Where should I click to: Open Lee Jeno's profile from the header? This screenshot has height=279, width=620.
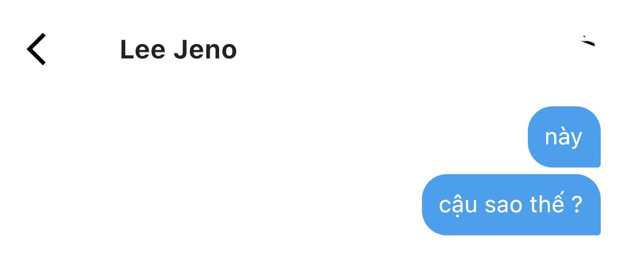(x=178, y=50)
